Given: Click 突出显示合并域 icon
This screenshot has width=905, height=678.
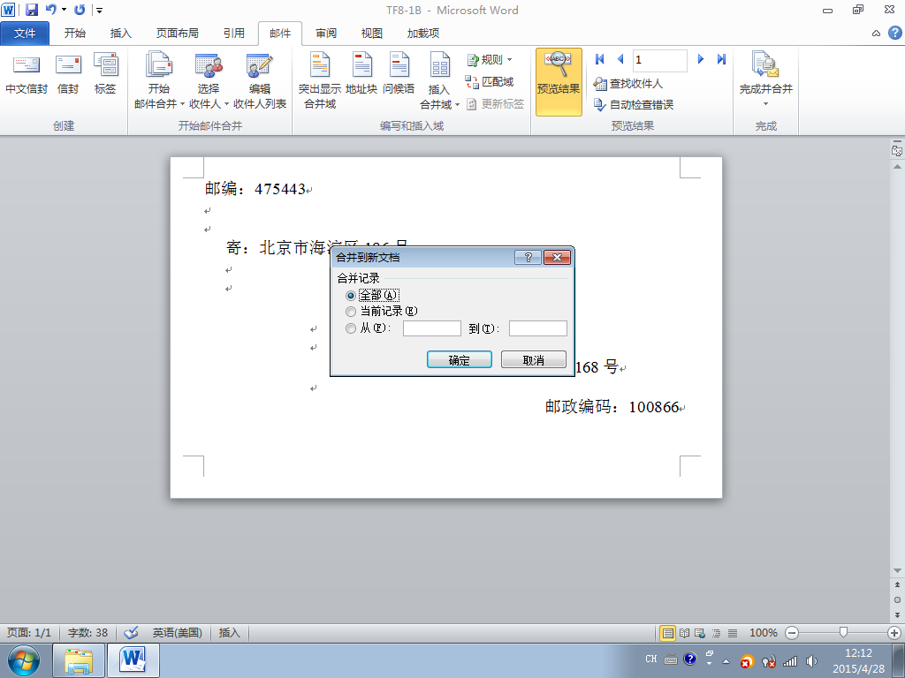Looking at the screenshot, I should point(320,80).
